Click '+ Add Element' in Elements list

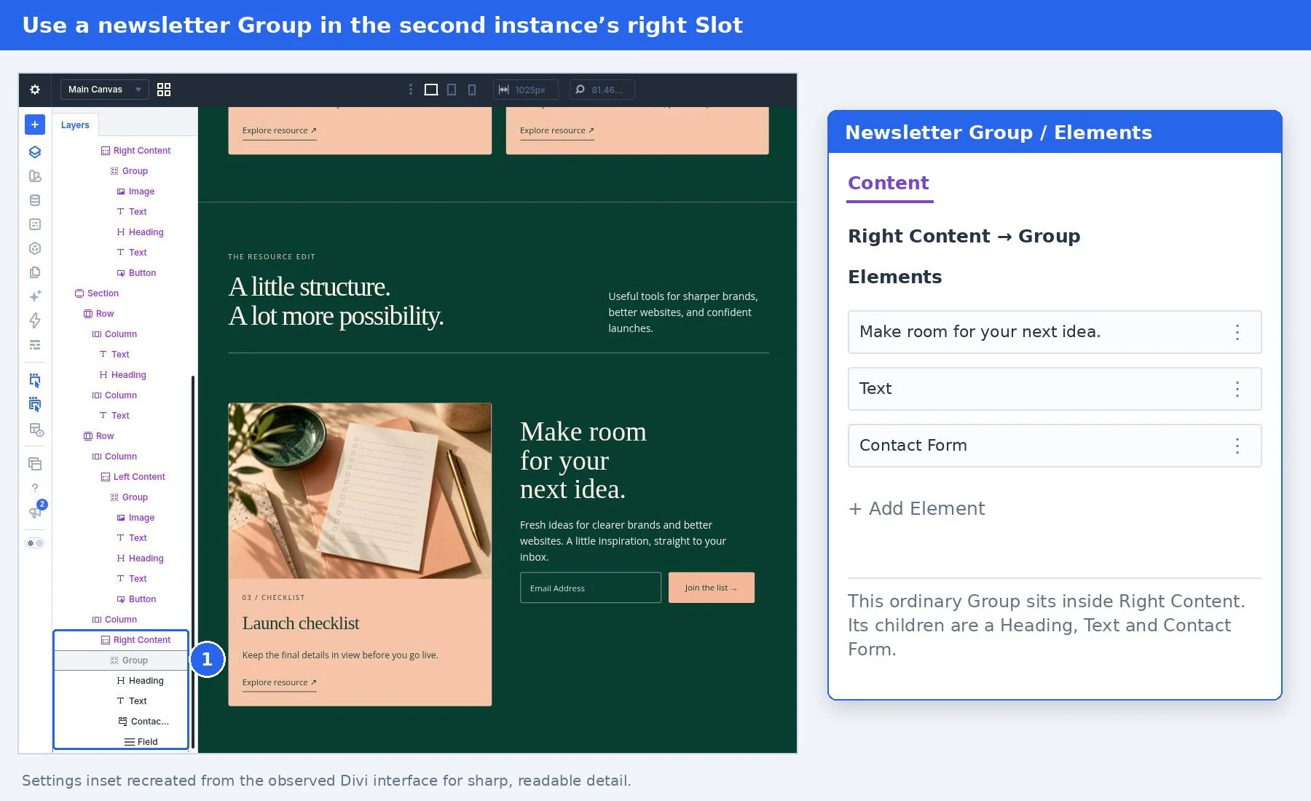pos(916,508)
